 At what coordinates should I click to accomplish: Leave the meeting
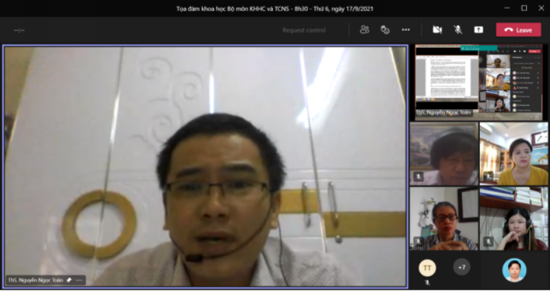coord(518,30)
